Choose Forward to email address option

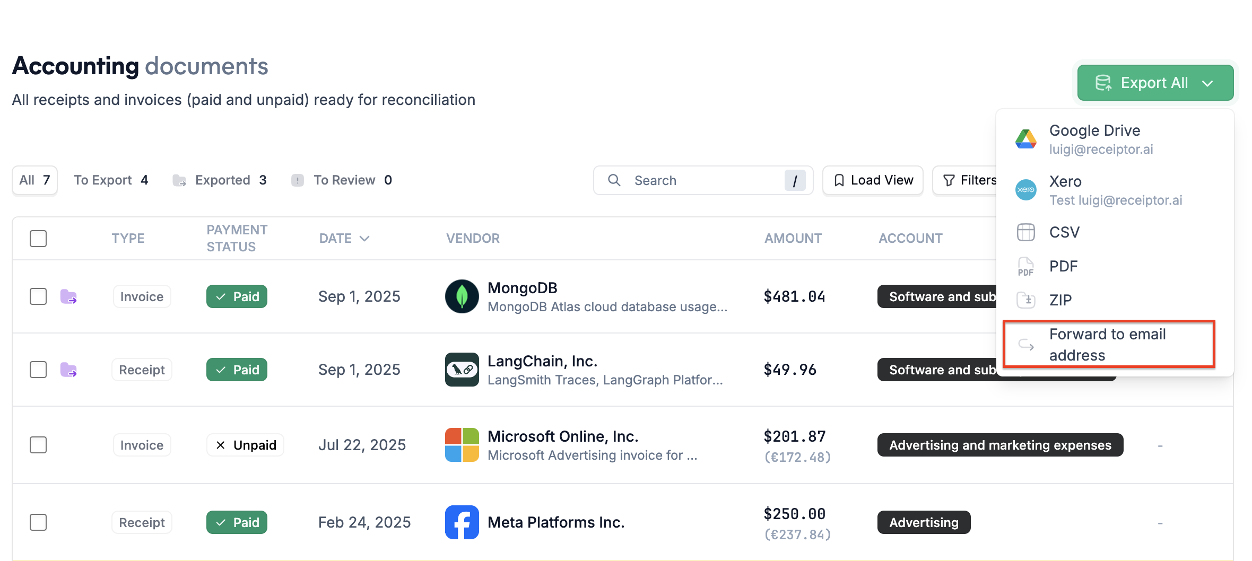(1108, 345)
